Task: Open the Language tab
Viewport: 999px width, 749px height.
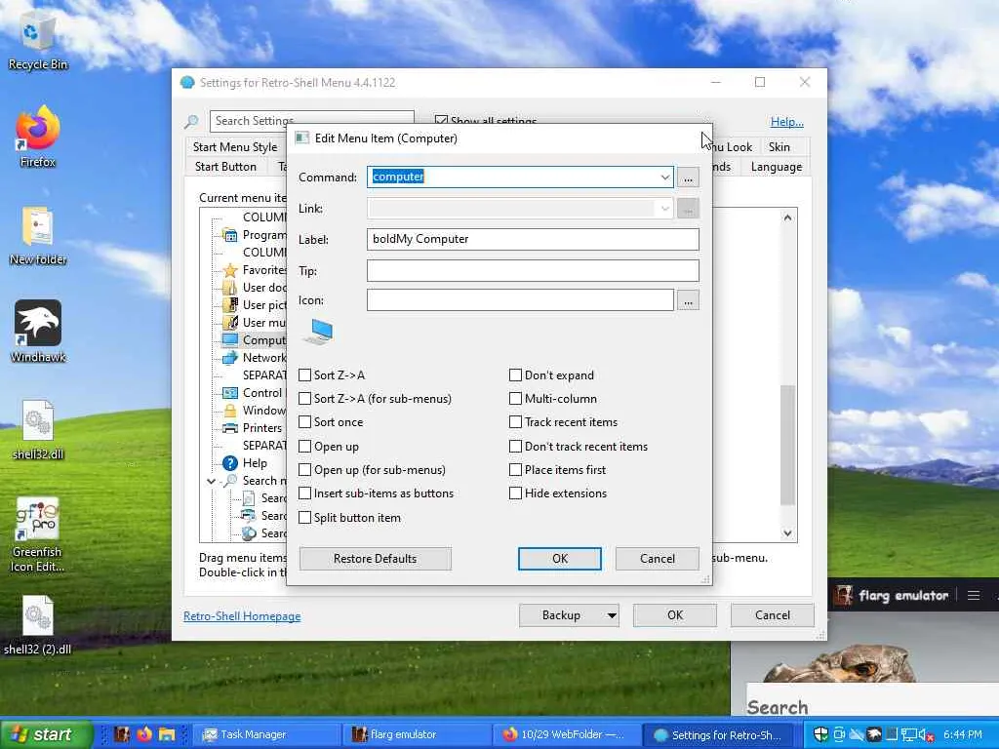Action: [776, 167]
